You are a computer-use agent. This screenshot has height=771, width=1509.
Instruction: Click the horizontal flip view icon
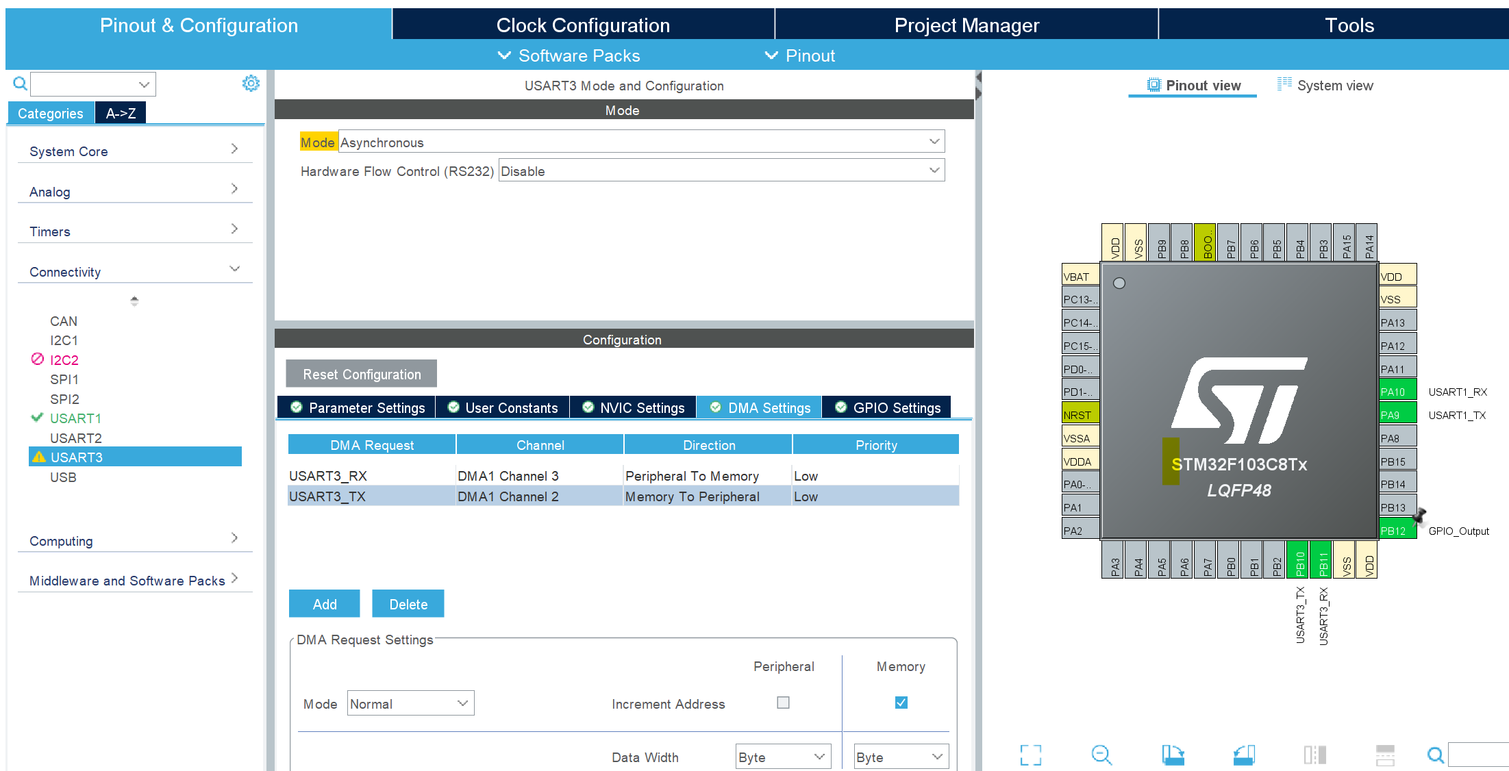[1314, 755]
